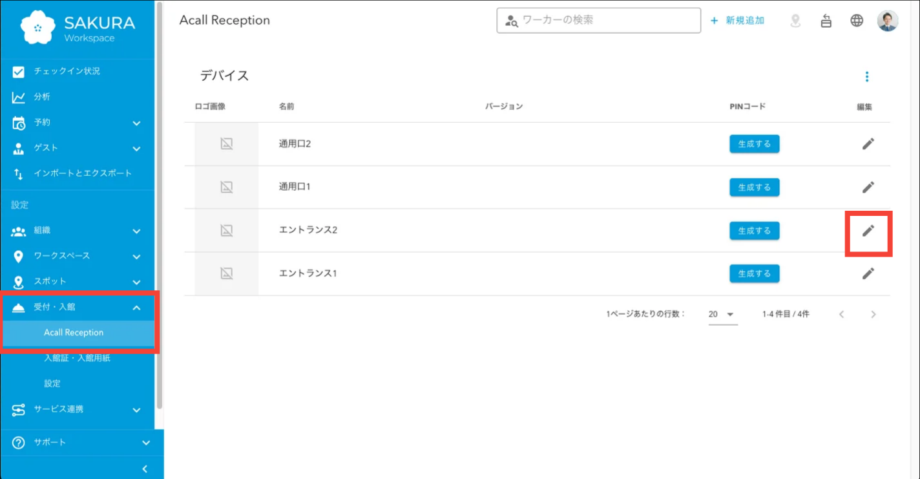Viewport: 920px width, 479px height.
Task: Generate PIN code for エントランス1
Action: pos(755,273)
